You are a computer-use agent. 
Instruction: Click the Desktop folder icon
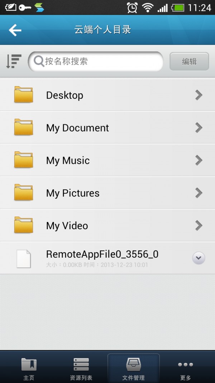[x=24, y=95]
